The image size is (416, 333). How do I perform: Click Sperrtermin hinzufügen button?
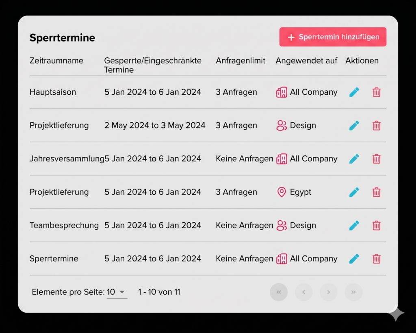tap(333, 37)
